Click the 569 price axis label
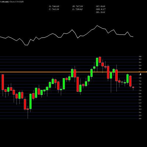Viewport: 147px width, 147px height. [140, 109]
